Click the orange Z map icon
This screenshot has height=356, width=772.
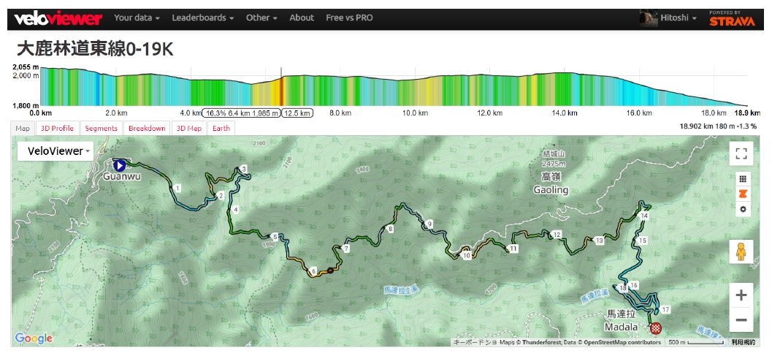743,194
